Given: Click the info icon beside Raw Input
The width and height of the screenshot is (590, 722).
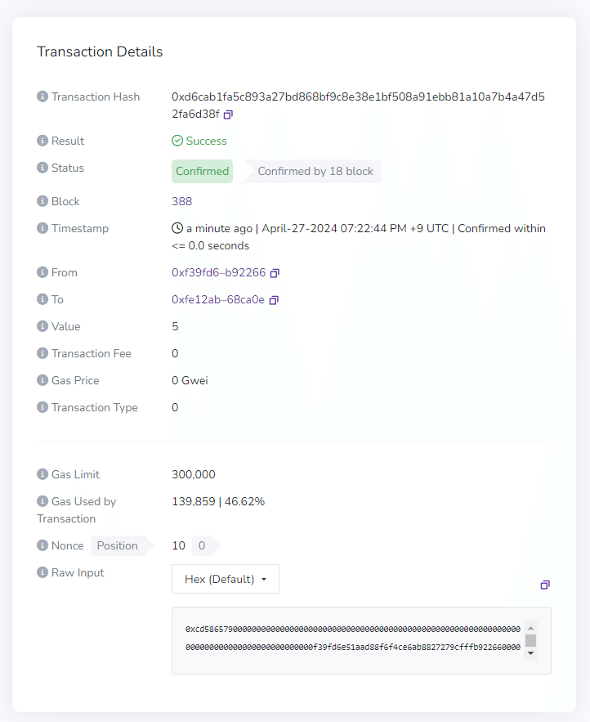Looking at the screenshot, I should 42,572.
